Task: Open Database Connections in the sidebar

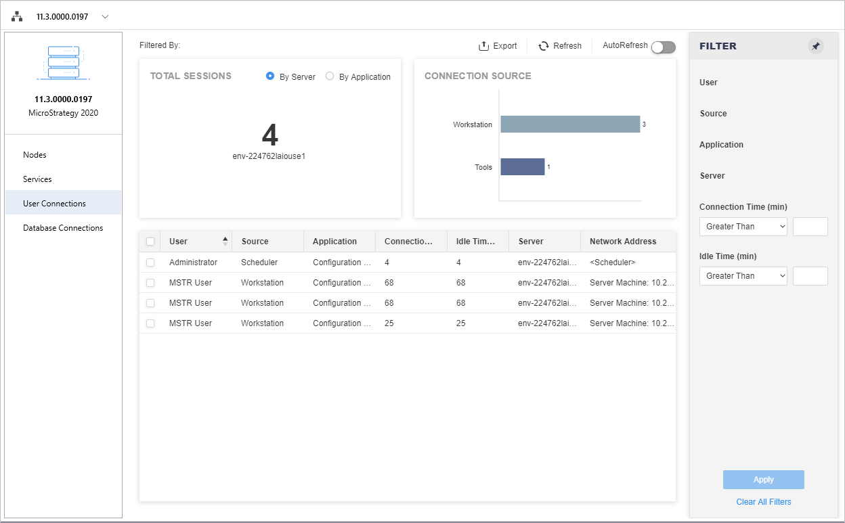Action: pos(63,228)
